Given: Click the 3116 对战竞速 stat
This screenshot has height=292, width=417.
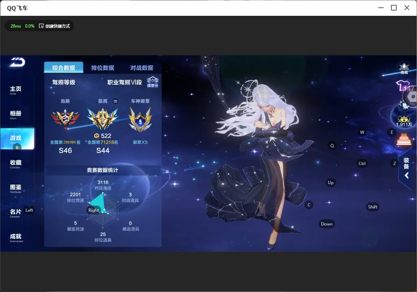Looking at the screenshot, I should [x=103, y=185].
